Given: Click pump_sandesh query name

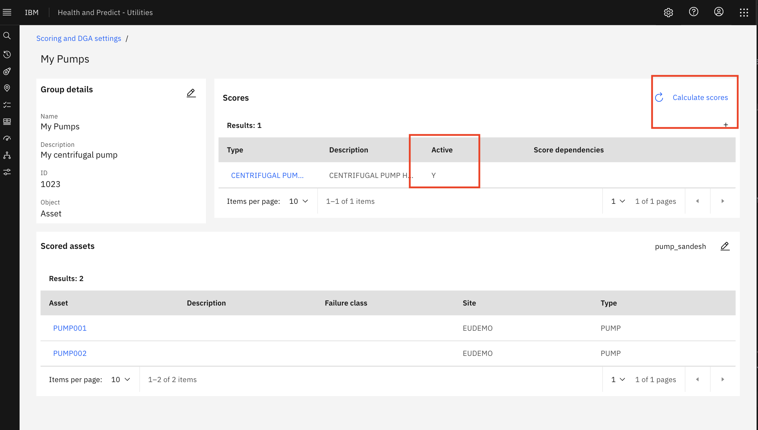Looking at the screenshot, I should coord(680,246).
